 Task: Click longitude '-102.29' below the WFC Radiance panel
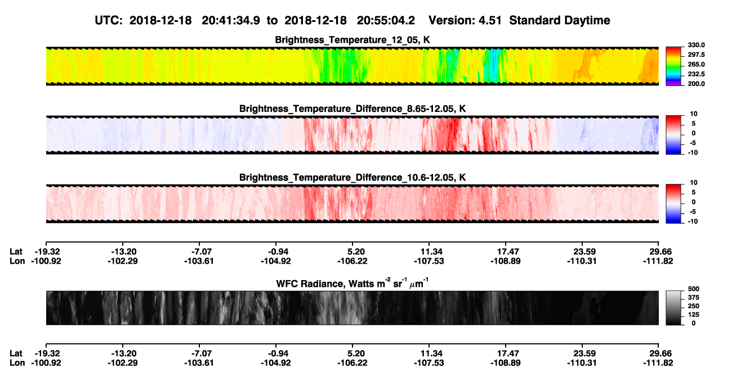point(122,363)
